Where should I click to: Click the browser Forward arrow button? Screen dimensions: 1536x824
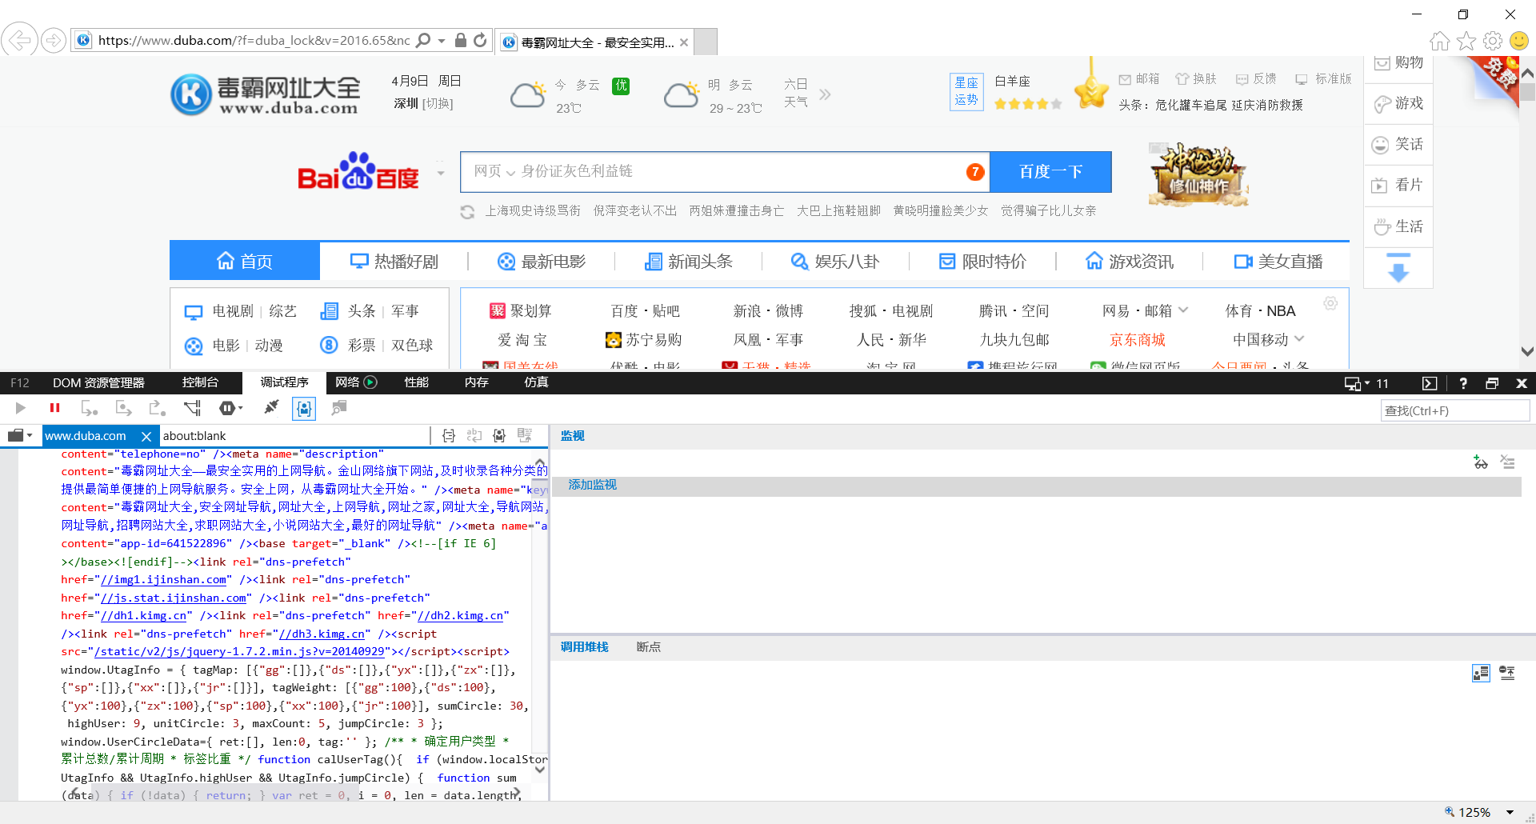tap(54, 40)
